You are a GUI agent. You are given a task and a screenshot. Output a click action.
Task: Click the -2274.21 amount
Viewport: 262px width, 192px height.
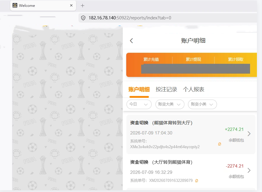click(x=235, y=166)
